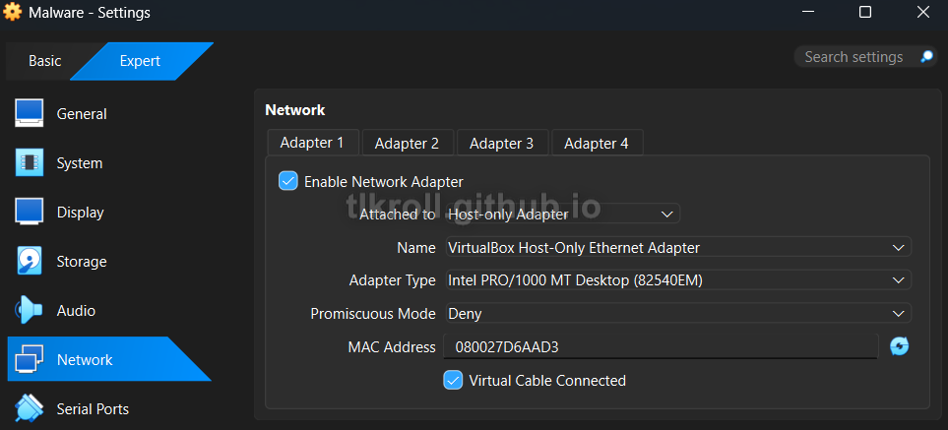
Task: Toggle Virtual Cable Connected checkbox
Action: coord(454,380)
